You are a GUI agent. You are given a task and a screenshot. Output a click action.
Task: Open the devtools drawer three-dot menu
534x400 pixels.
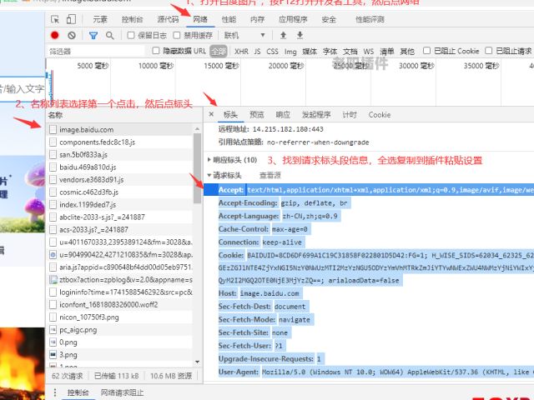pos(55,392)
